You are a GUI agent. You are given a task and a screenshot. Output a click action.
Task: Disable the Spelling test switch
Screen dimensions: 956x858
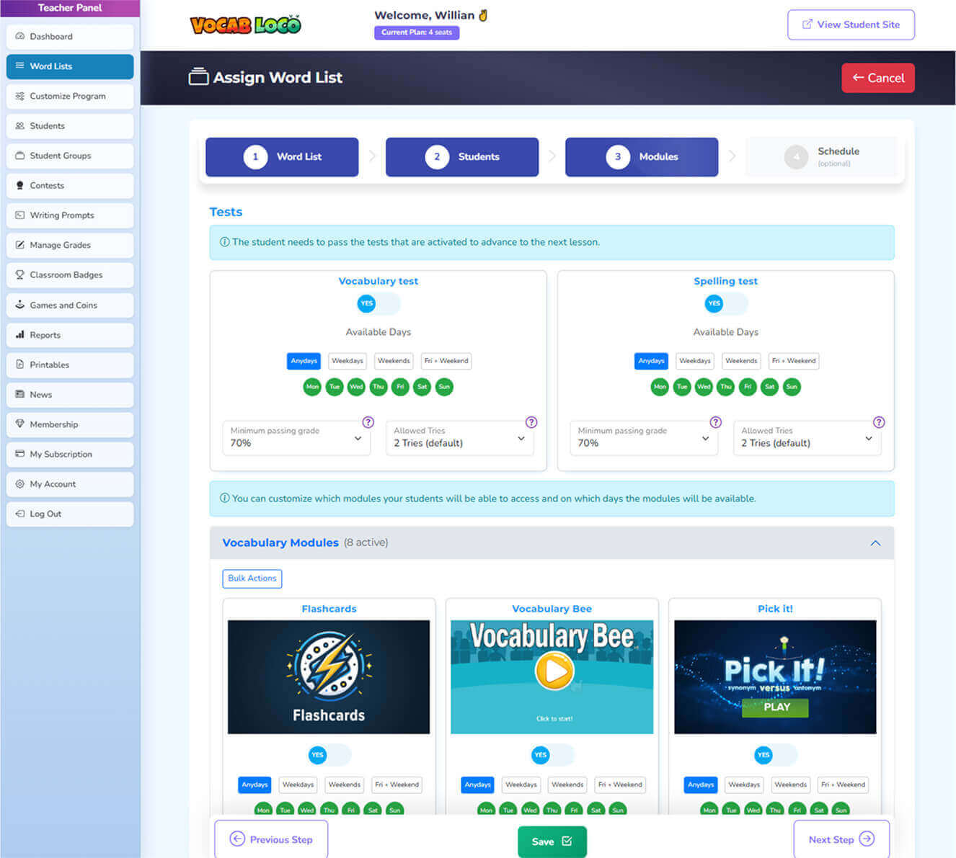coord(725,303)
